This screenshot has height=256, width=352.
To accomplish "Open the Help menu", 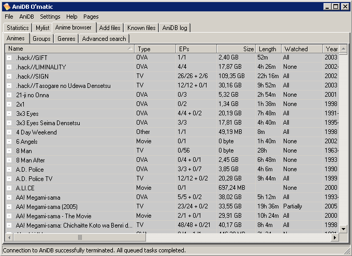I will coord(72,17).
